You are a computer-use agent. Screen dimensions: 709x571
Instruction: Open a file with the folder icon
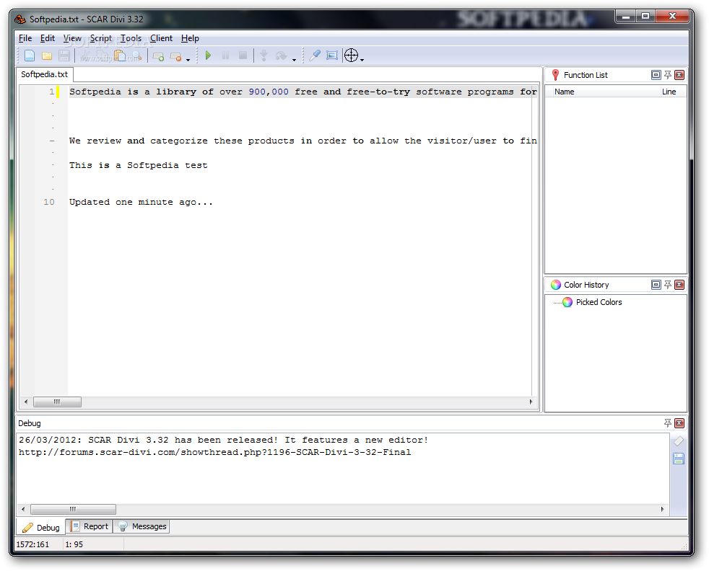(x=47, y=56)
